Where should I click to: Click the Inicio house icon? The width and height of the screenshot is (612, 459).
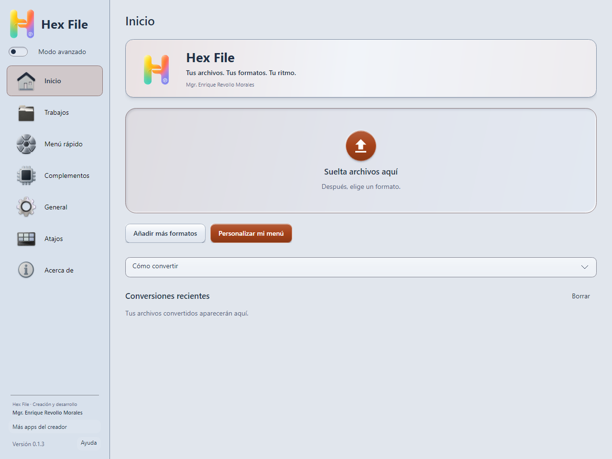(x=26, y=81)
